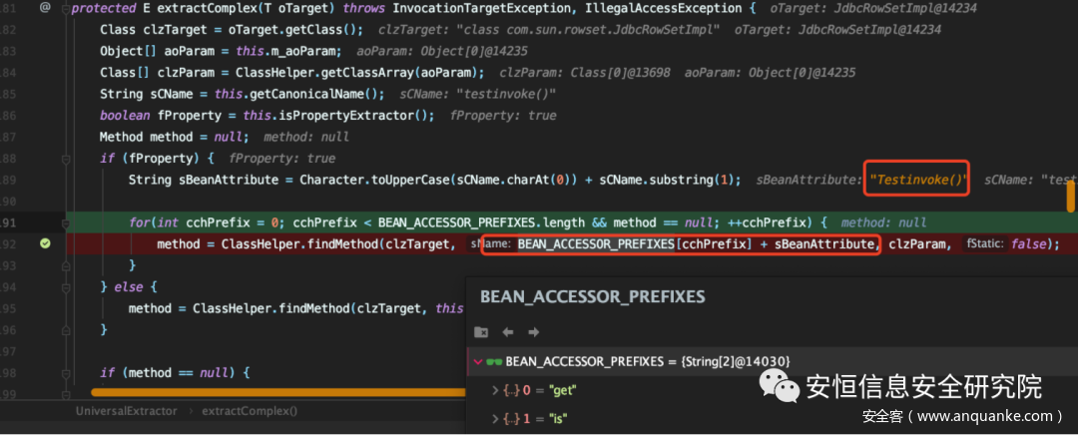1078x435 pixels.
Task: Click the inline method: null hint on the for loop line
Action: pos(883,222)
